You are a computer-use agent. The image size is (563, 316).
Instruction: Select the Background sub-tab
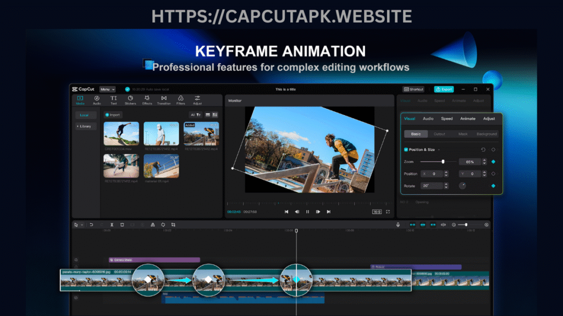487,134
